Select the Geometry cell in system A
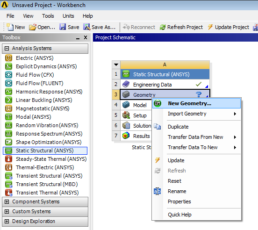258x230 pixels. [x=165, y=94]
